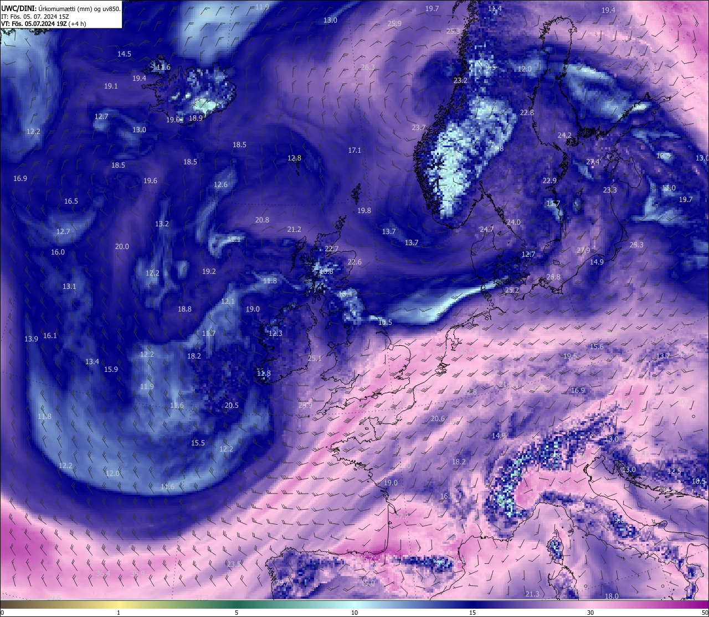Click the map value '16.1'
The image size is (709, 617).
pos(50,336)
